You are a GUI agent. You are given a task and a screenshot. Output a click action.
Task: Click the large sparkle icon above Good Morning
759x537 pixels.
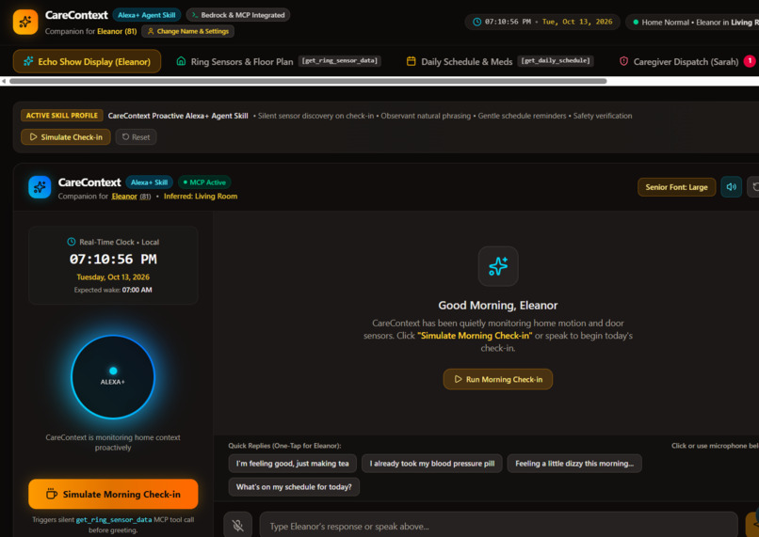coord(498,266)
